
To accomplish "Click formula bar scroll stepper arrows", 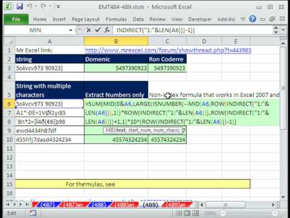I will pyautogui.click(x=276, y=30).
